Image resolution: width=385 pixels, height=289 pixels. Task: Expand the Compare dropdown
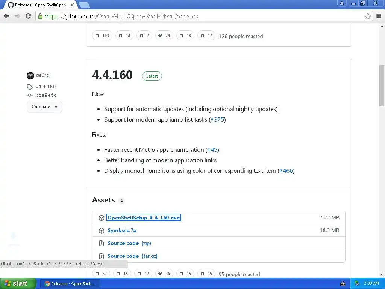point(44,107)
